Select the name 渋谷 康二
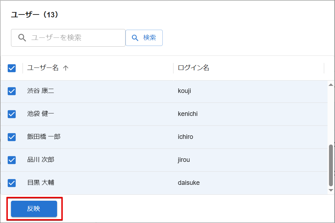 (41, 91)
